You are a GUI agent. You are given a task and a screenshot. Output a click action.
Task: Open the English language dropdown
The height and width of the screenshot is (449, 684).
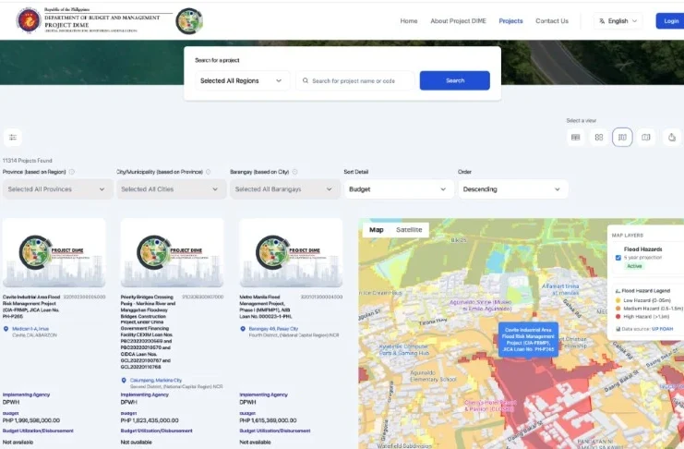[x=618, y=21]
